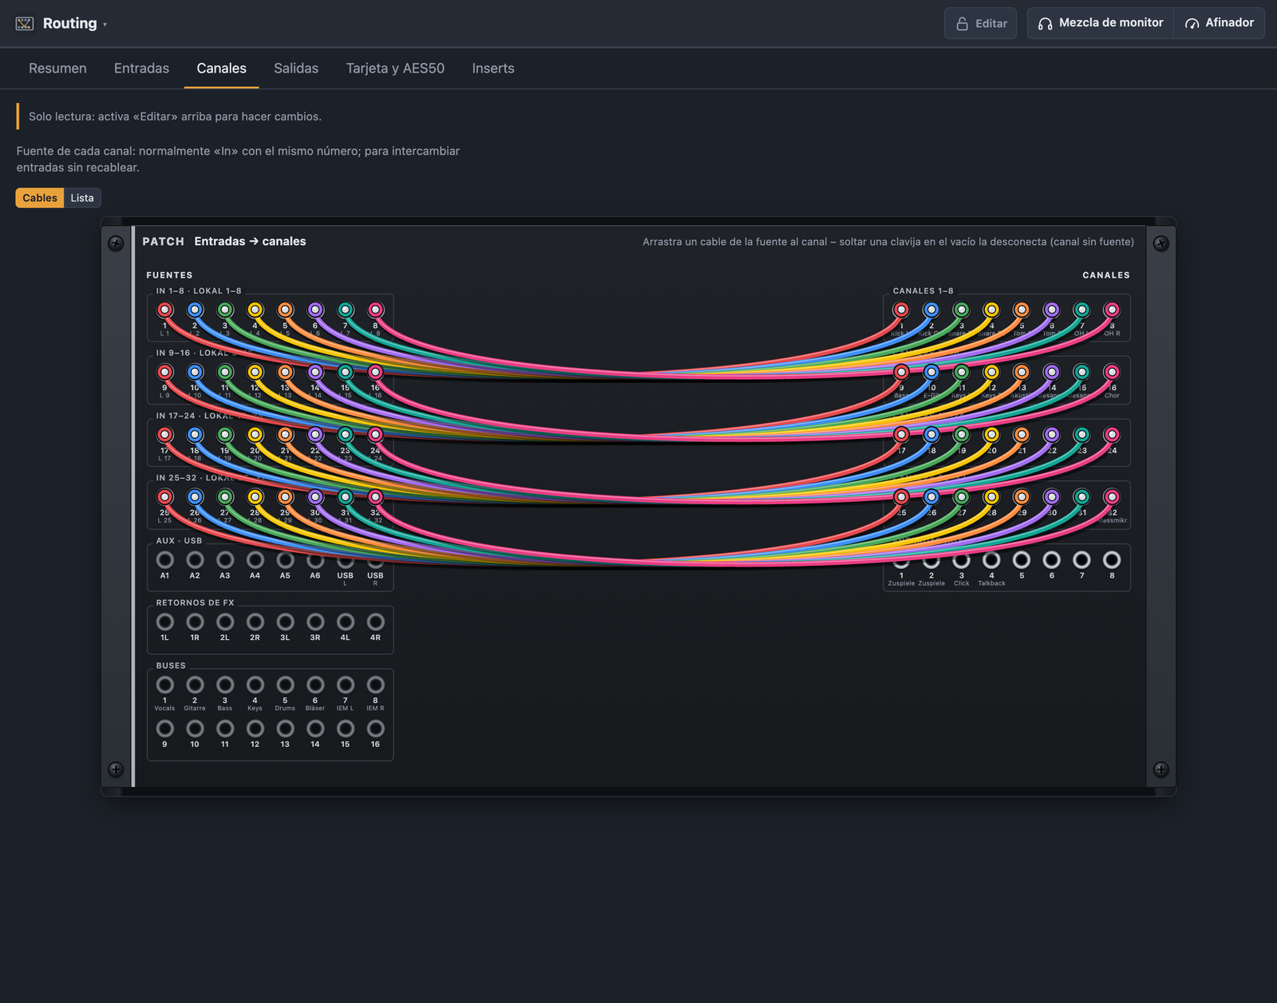1277x1003 pixels.
Task: Open the Afinador tuner
Action: (x=1220, y=23)
